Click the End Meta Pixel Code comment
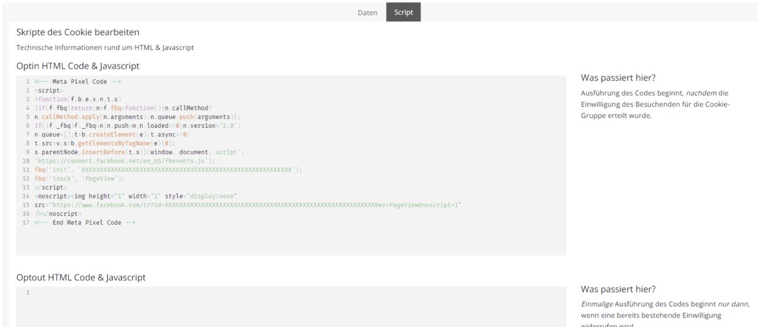The width and height of the screenshot is (758, 327). 85,222
